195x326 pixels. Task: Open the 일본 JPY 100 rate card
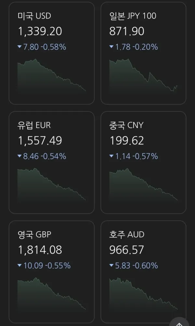143,53
